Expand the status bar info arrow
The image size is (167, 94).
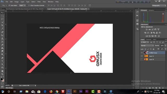point(35,85)
